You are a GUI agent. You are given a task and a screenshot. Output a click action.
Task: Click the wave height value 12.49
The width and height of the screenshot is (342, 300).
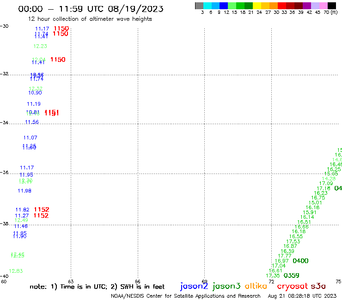tap(21, 220)
